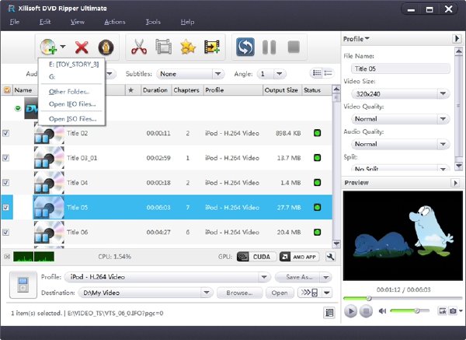
Task: Click the Effects stars icon
Action: click(188, 47)
